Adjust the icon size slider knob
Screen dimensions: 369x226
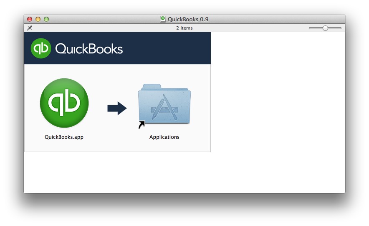coord(325,28)
